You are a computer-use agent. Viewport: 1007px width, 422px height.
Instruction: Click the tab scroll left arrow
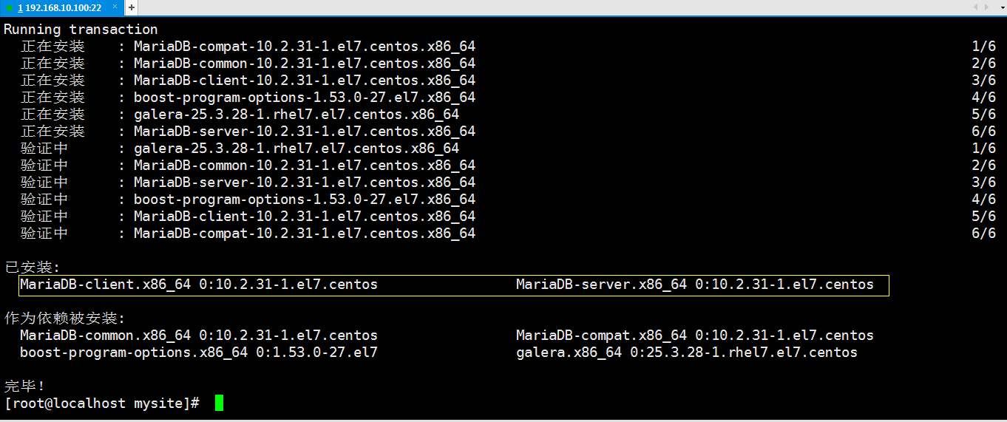point(976,7)
